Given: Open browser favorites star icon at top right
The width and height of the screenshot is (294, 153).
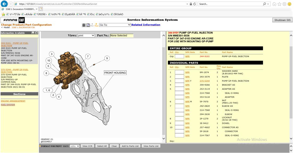Looking at the screenshot, I should pyautogui.click(x=279, y=4).
